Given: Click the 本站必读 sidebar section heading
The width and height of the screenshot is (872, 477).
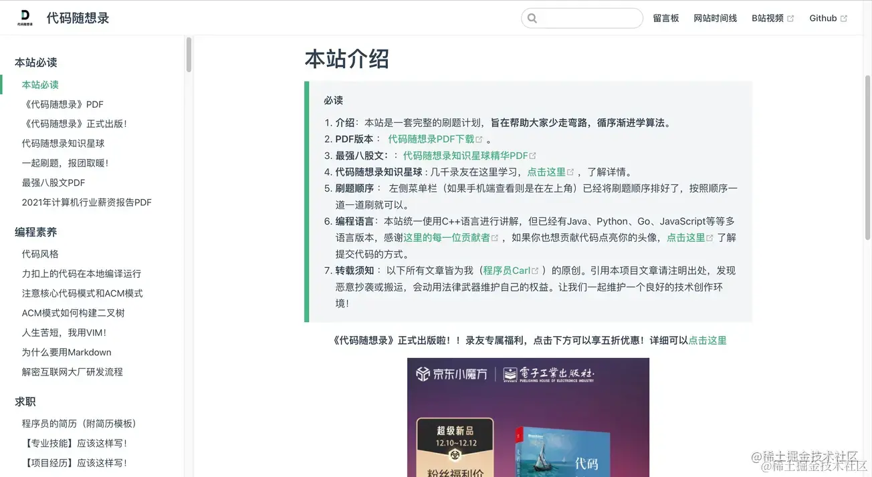Looking at the screenshot, I should (x=36, y=62).
